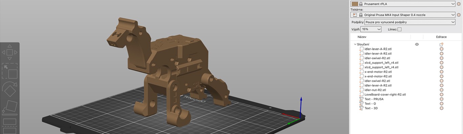This screenshot has width=463, height=134.
Task: Click the Název column header
Action: pyautogui.click(x=362, y=37)
